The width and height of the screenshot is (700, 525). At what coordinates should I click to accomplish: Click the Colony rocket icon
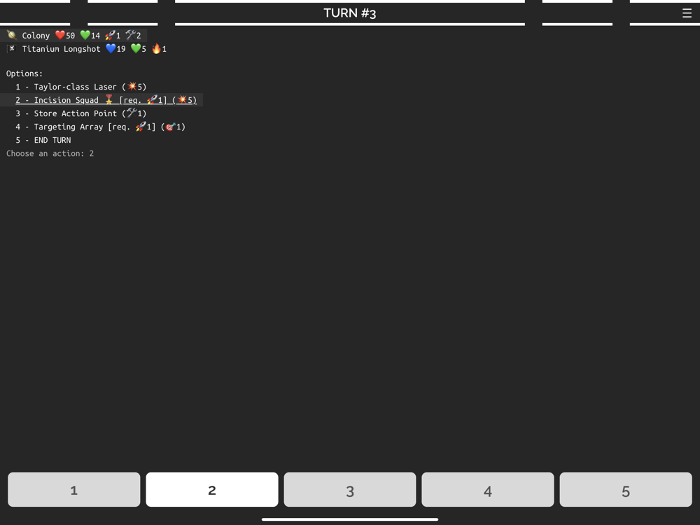(x=110, y=35)
